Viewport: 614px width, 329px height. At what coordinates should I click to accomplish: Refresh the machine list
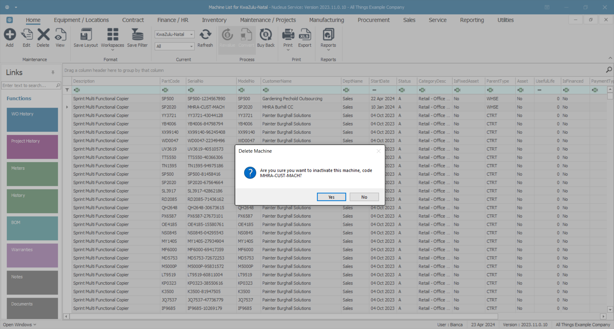pyautogui.click(x=205, y=35)
